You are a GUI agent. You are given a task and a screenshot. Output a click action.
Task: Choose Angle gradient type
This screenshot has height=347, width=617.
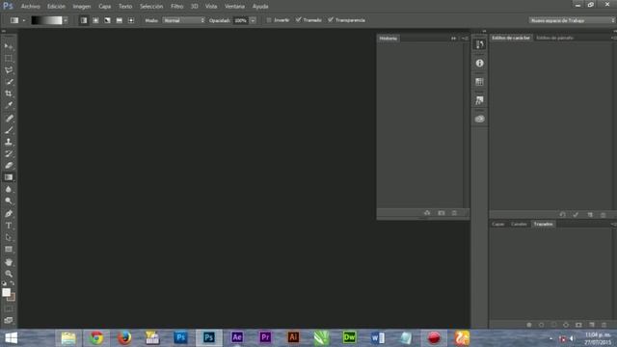click(107, 20)
